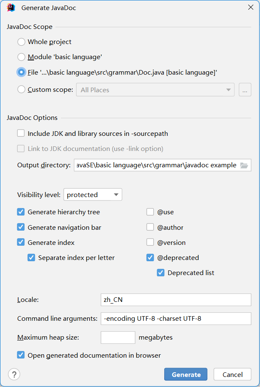Choose the Custom scope radio button

21,89
